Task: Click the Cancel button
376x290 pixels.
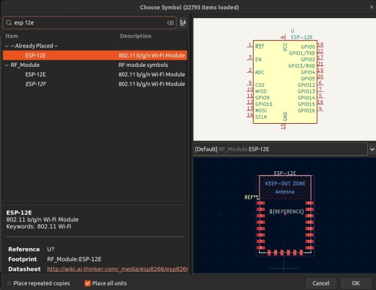Action: tap(321, 283)
